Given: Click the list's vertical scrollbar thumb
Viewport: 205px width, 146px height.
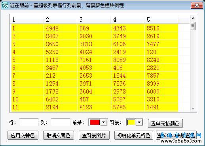Looking at the screenshot, I should (x=193, y=26).
